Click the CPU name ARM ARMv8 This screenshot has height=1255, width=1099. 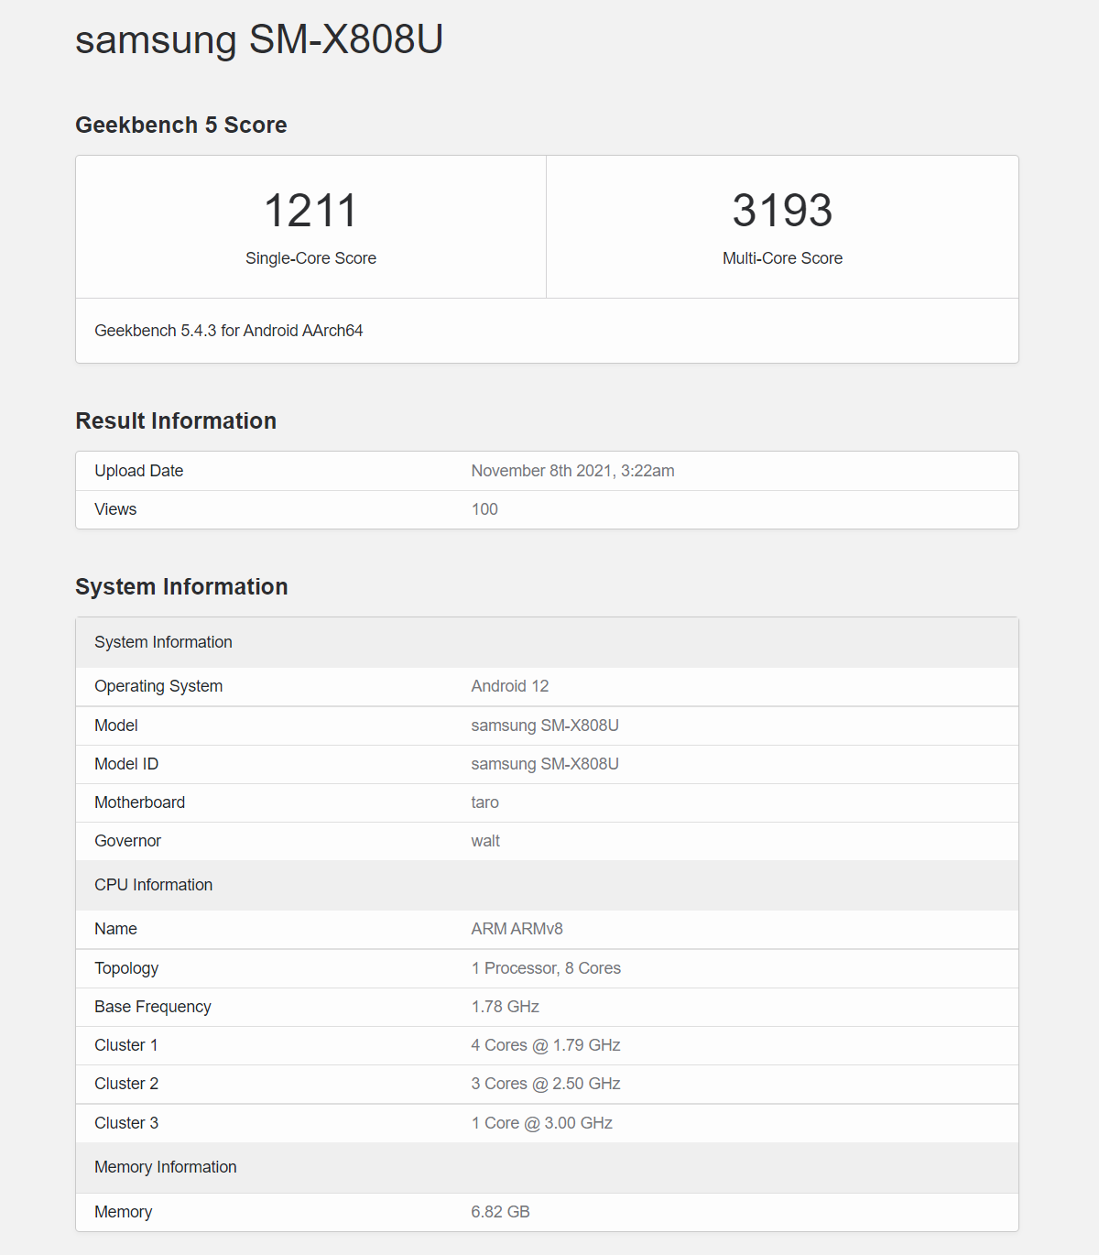[x=517, y=929]
